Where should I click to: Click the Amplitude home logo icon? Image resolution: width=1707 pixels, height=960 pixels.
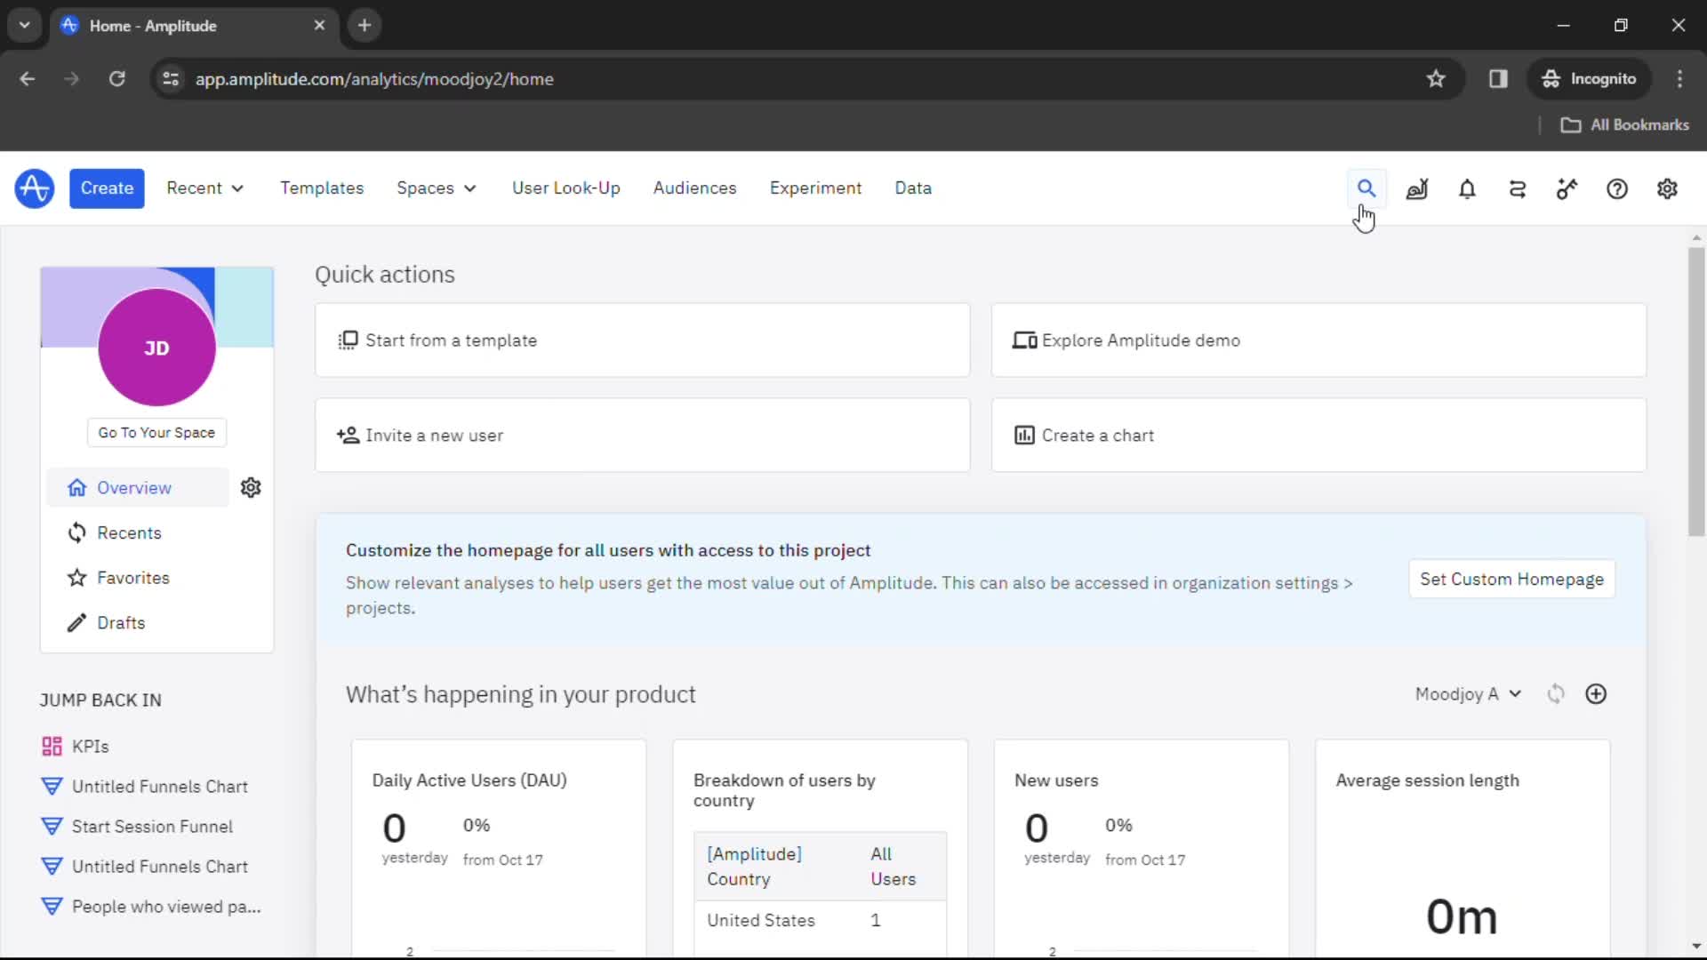click(x=34, y=188)
